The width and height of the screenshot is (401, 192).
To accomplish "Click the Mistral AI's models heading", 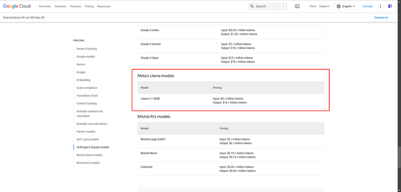I will (154, 116).
